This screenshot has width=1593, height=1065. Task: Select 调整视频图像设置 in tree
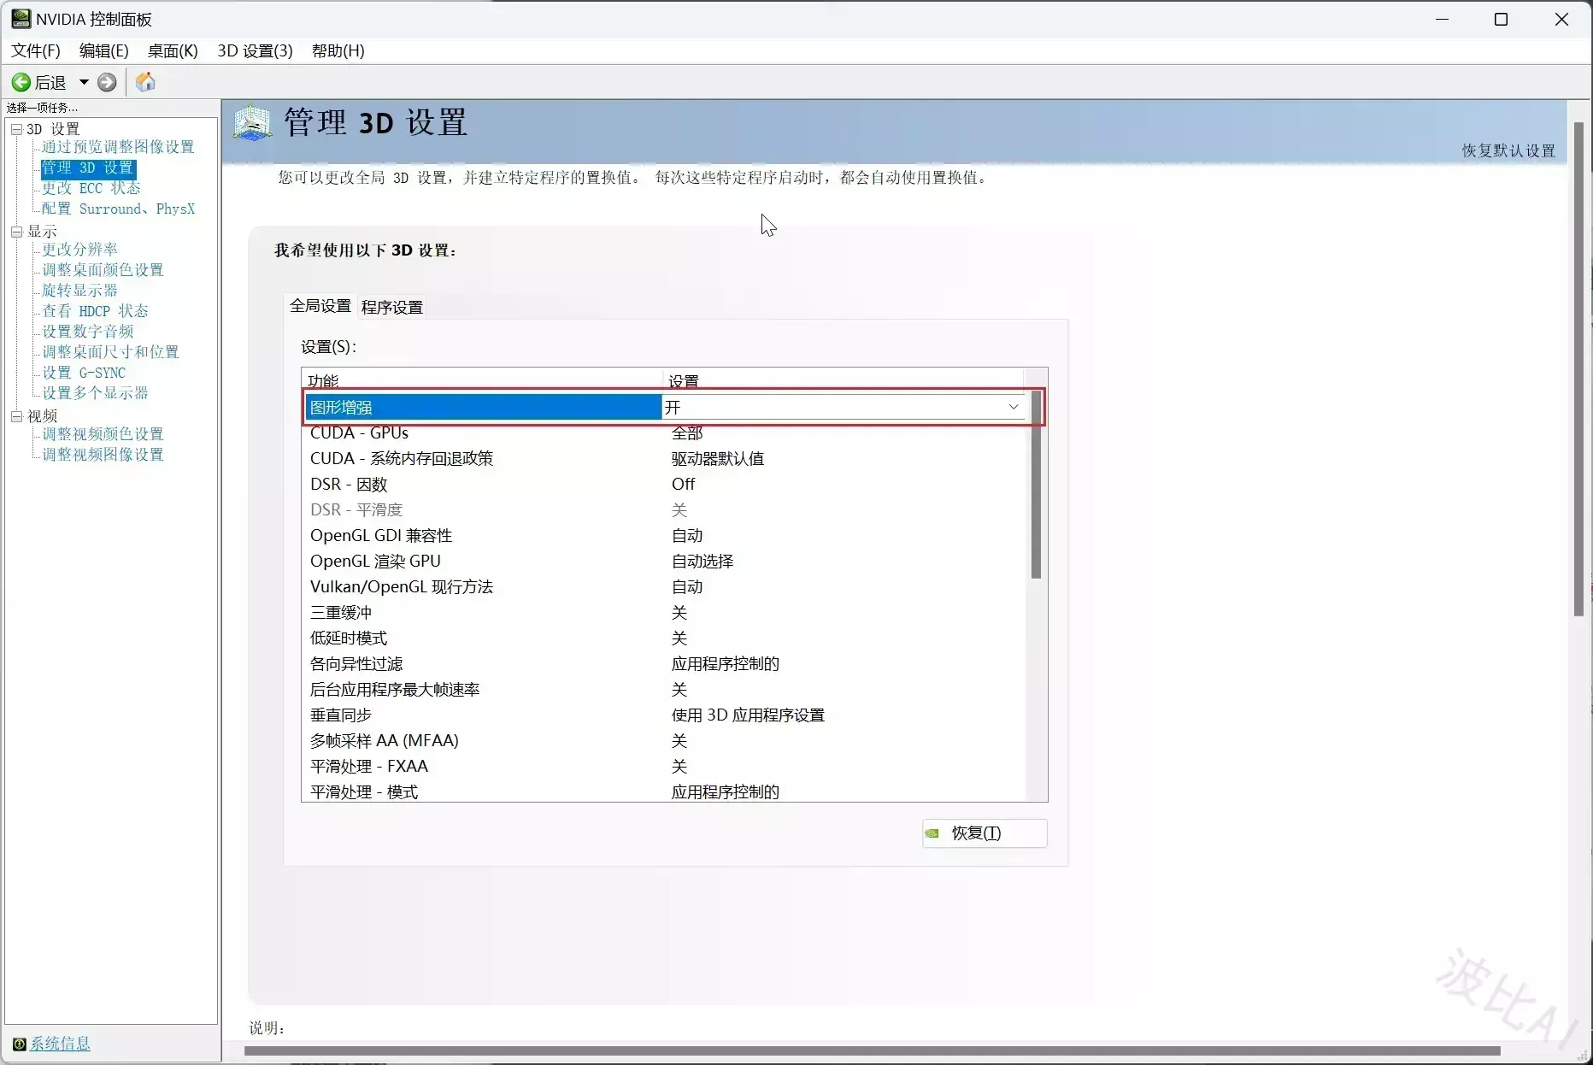103,455
